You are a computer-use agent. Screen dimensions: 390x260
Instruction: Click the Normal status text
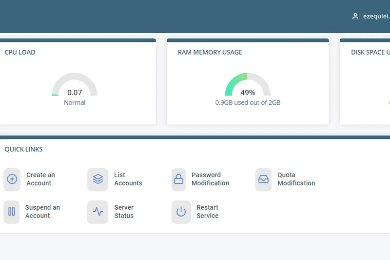click(75, 102)
